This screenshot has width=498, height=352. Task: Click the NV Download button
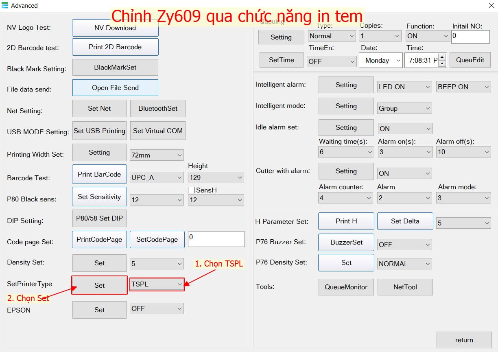[x=115, y=28]
